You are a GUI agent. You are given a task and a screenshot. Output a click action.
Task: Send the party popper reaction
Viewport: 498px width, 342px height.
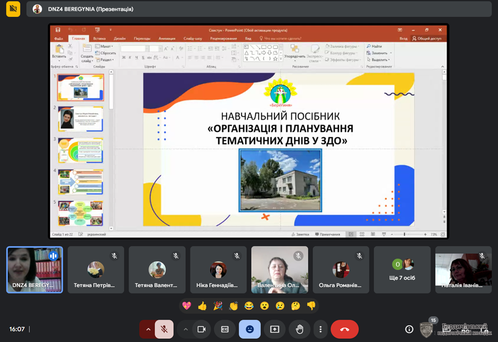click(218, 306)
